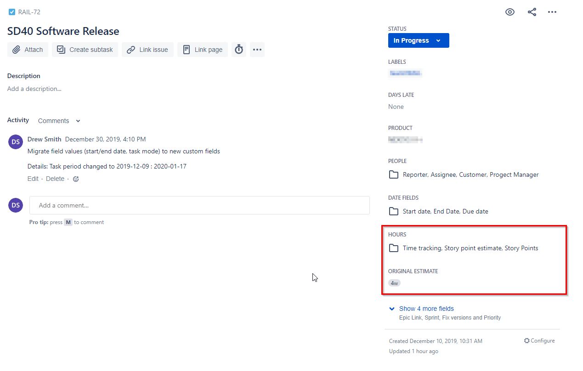Open the share issue icon
The image size is (583, 371).
coord(532,12)
